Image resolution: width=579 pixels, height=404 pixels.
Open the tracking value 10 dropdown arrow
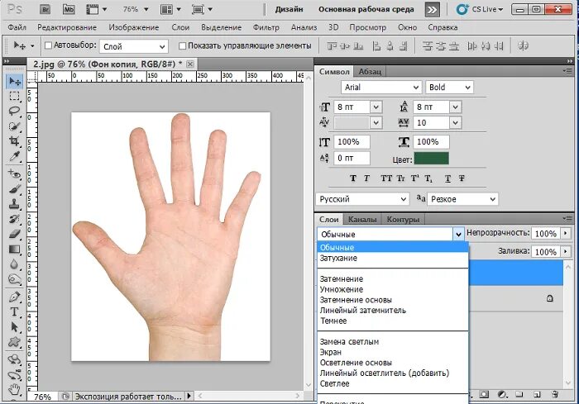click(455, 123)
